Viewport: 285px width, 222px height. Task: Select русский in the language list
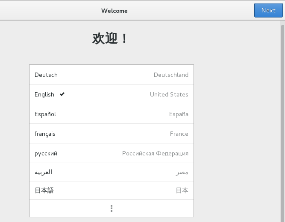point(46,153)
